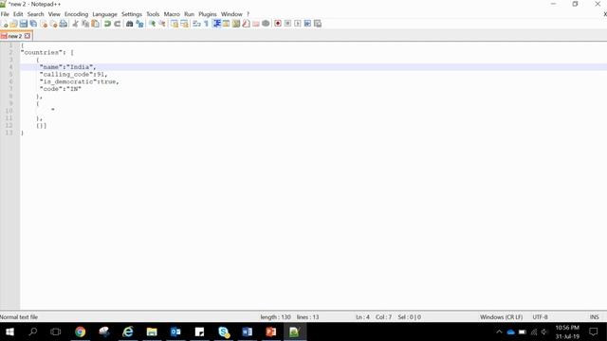Open the Edit menu
The image size is (607, 341).
click(x=18, y=14)
